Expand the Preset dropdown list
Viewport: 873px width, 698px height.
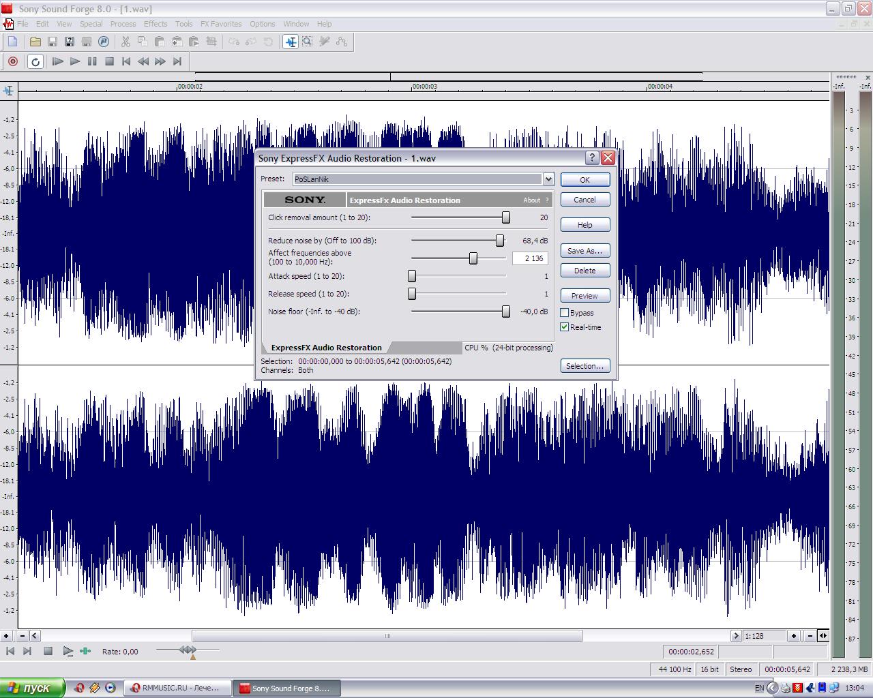[x=548, y=179]
